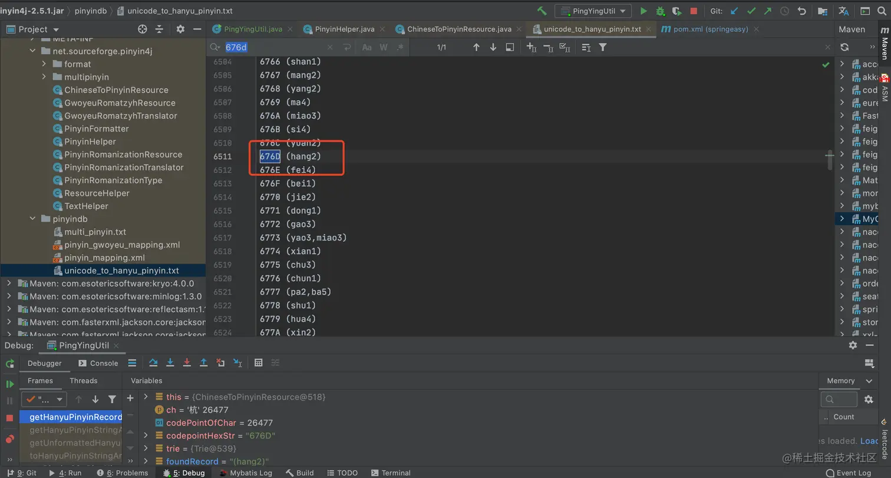891x478 pixels.
Task: Click the Debug bug icon in top toolbar
Action: pos(661,11)
